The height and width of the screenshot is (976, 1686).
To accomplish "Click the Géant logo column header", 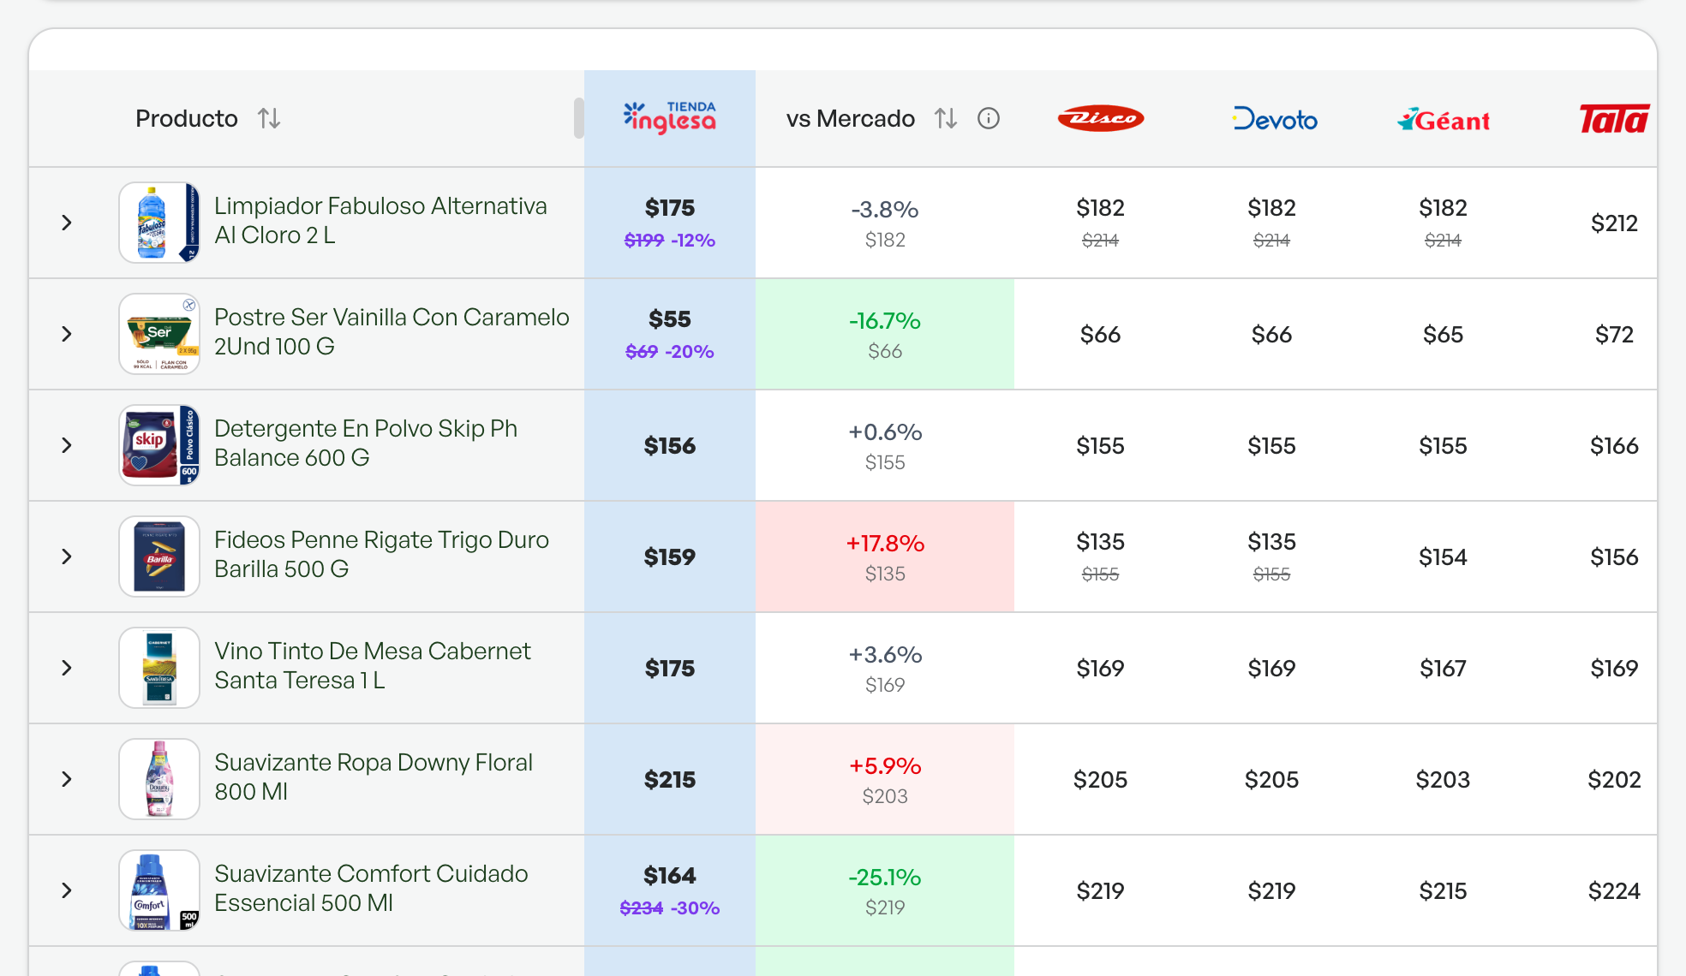I will point(1444,120).
